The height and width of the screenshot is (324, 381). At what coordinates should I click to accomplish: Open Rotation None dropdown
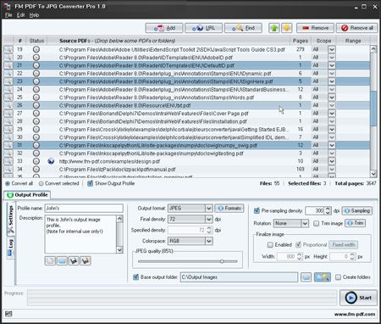point(305,223)
